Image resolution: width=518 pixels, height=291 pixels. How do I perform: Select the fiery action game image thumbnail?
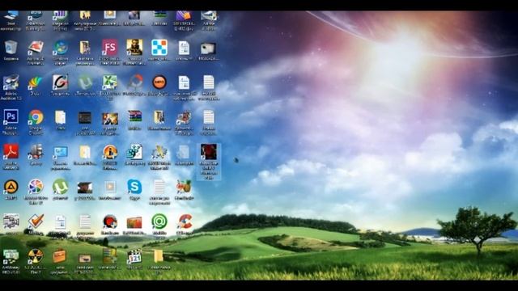pos(110,118)
